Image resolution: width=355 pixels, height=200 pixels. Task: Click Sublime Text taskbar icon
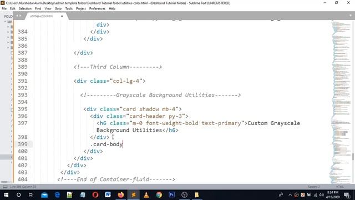point(134,195)
